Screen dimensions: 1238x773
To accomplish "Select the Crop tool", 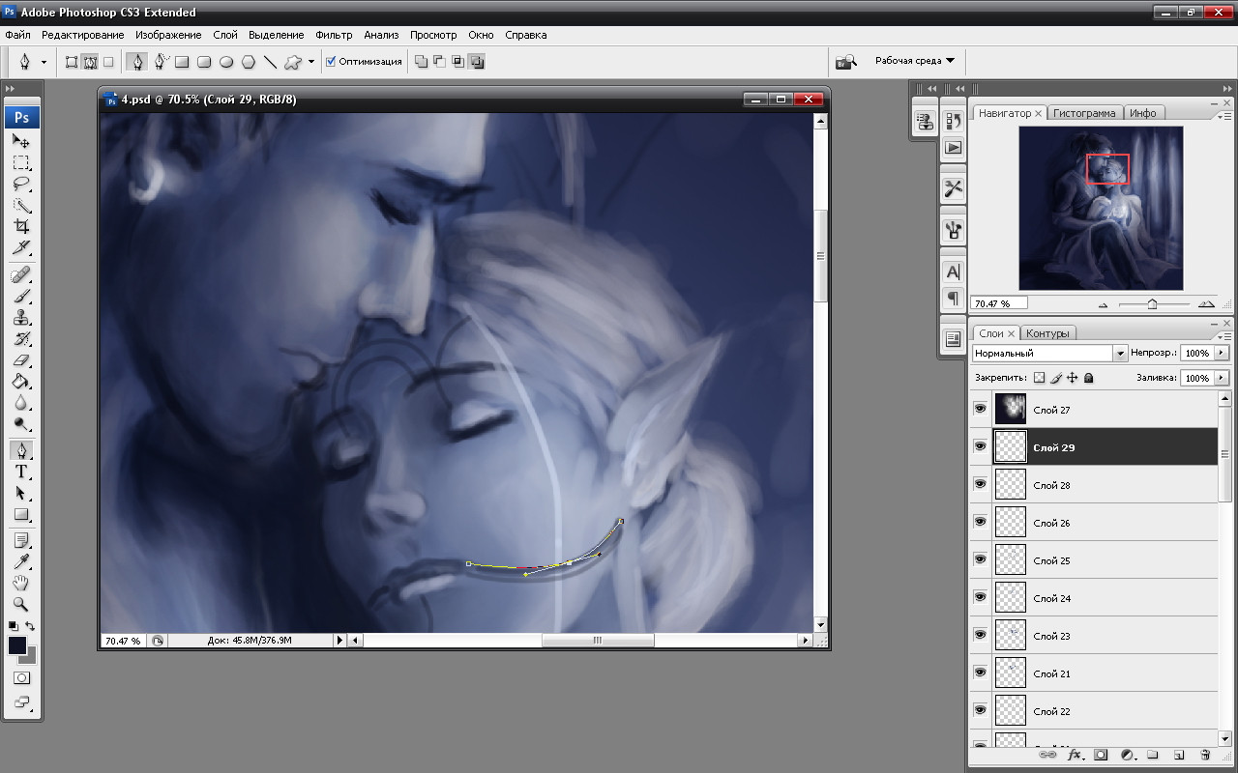I will 21,226.
